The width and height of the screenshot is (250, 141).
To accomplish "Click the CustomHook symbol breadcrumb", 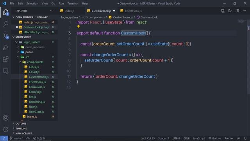I will click(x=147, y=17).
